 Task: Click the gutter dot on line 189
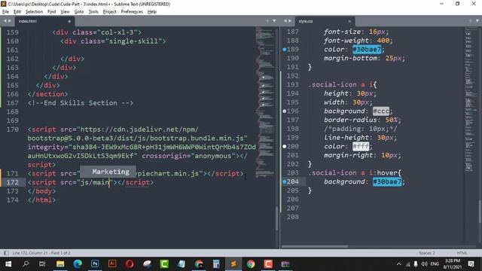(x=285, y=50)
